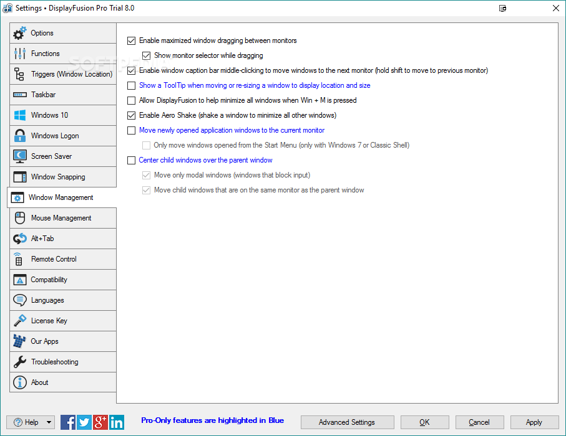Viewport: 566px width, 436px height.
Task: Enable Show a ToolTip when moving checkbox
Action: (x=132, y=85)
